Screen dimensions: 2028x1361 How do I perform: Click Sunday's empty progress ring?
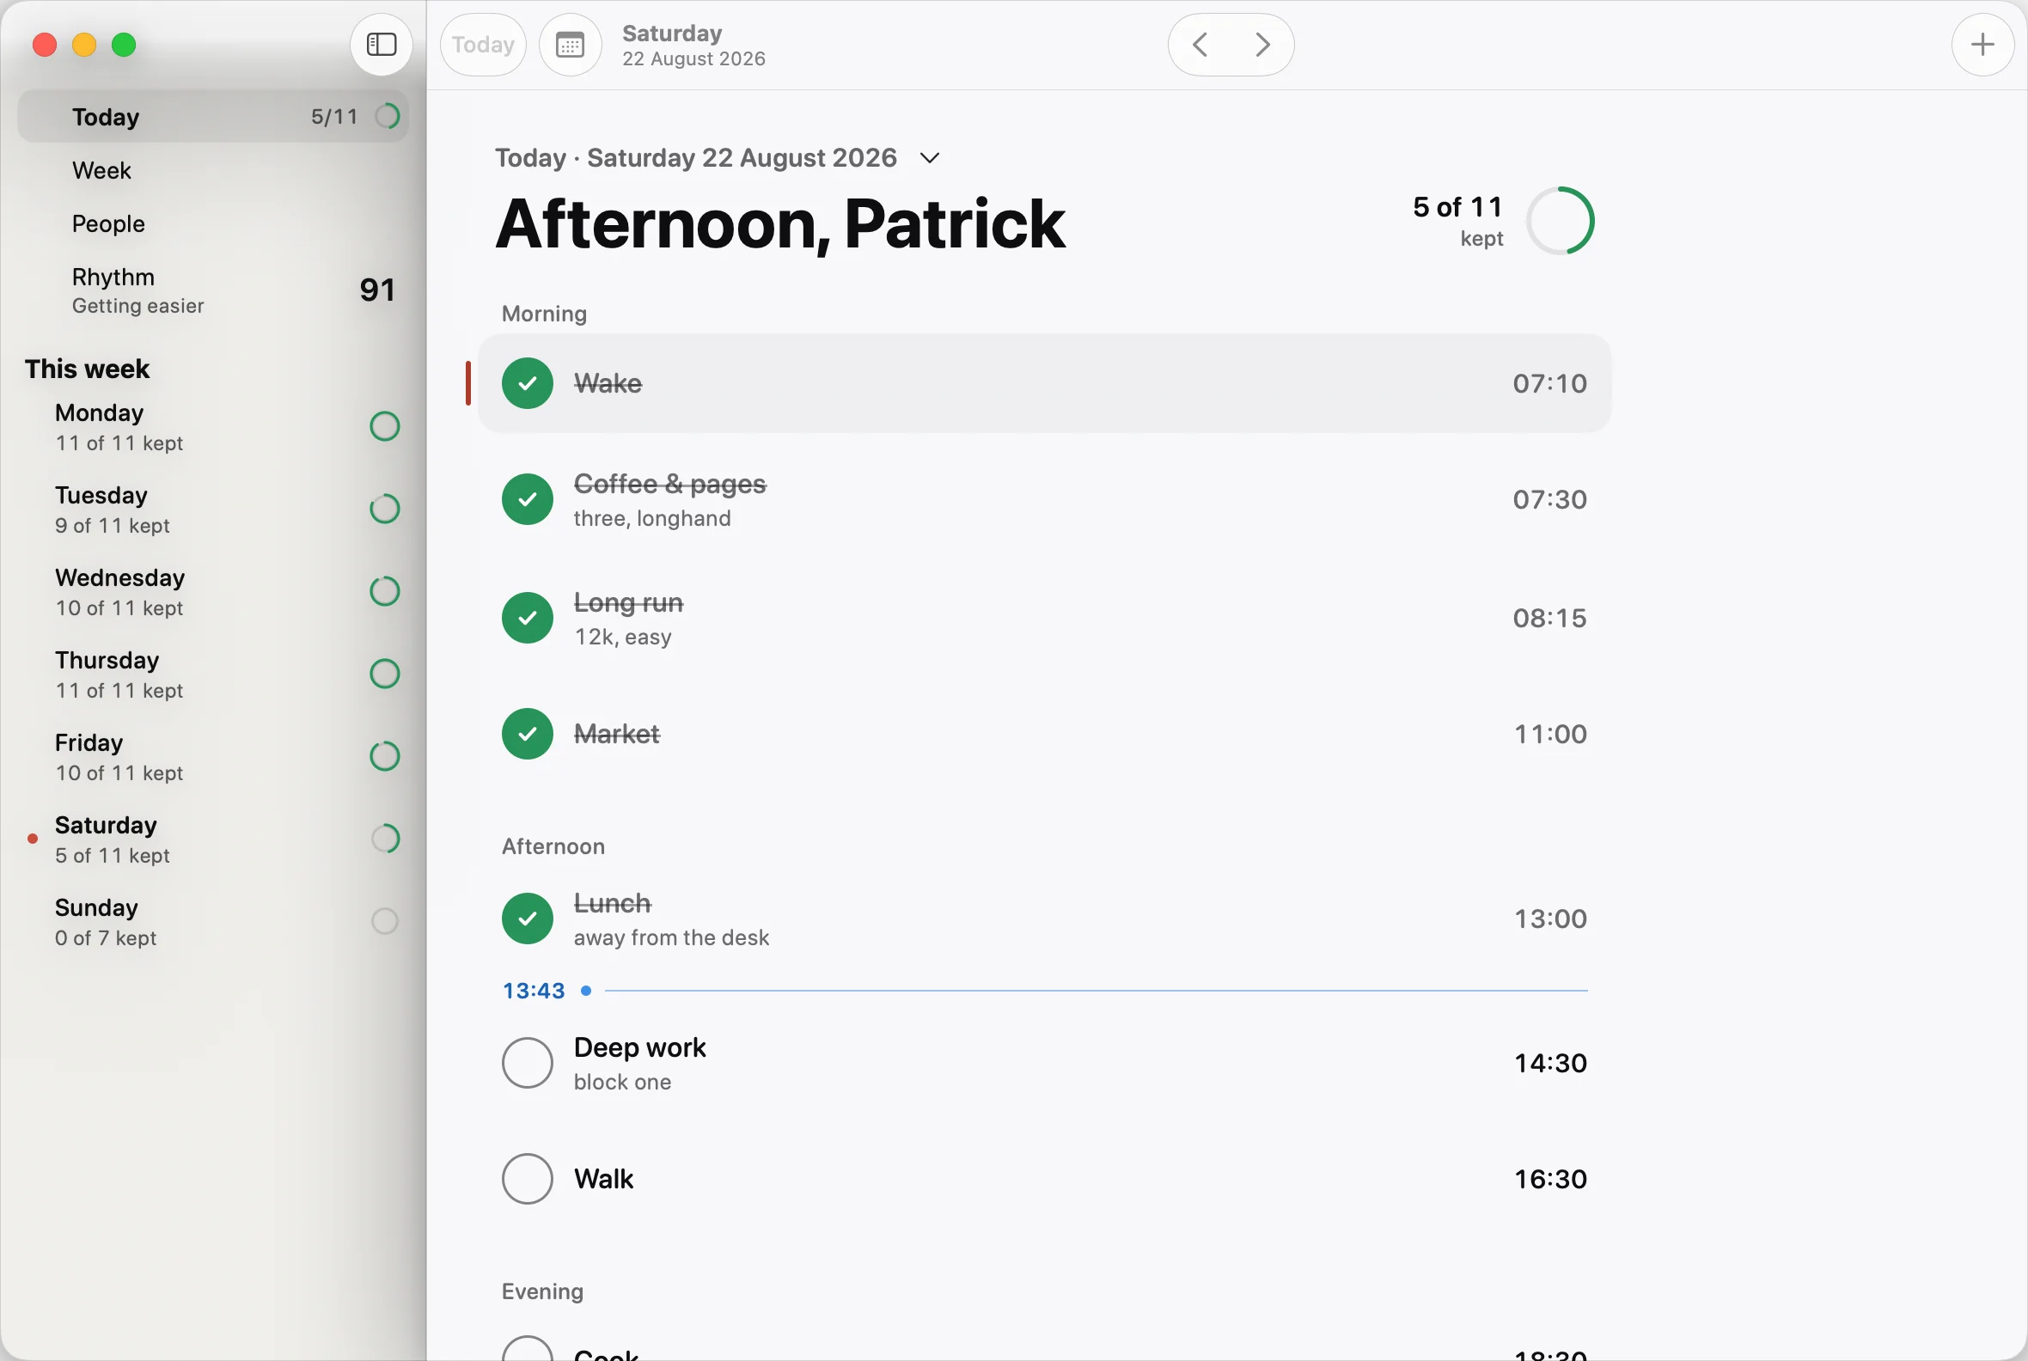point(385,921)
